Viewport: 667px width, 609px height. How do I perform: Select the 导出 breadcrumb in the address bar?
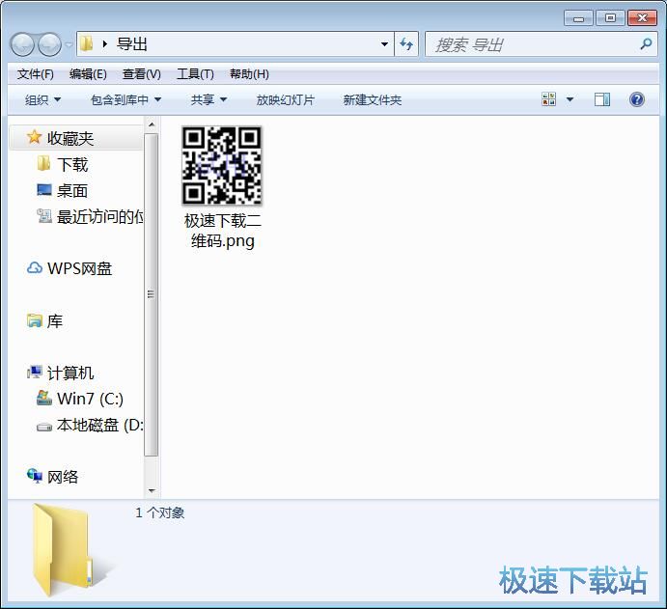[x=132, y=43]
